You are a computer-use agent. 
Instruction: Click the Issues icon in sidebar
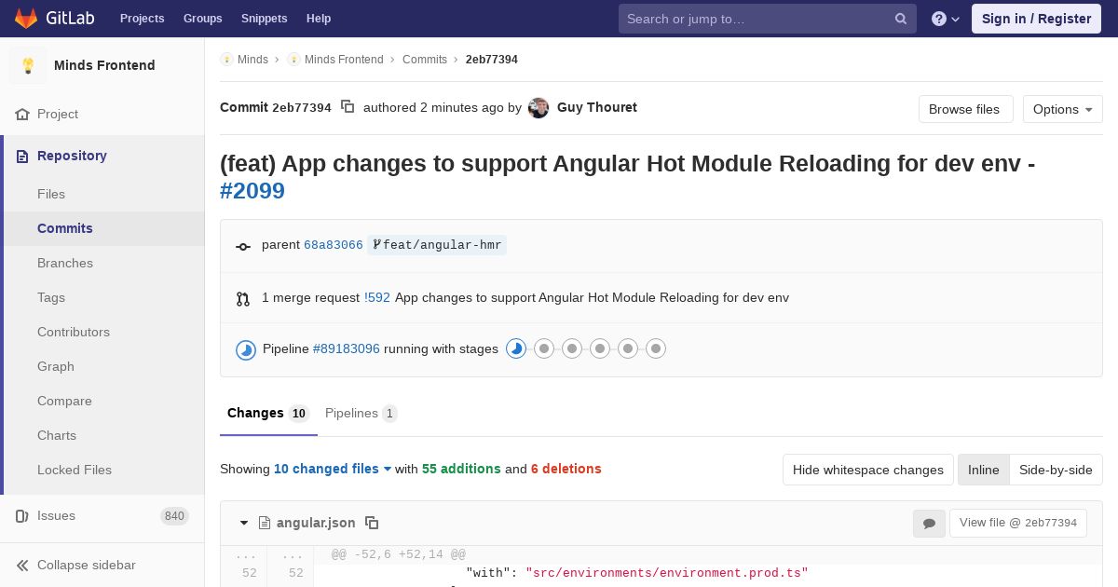coord(23,516)
